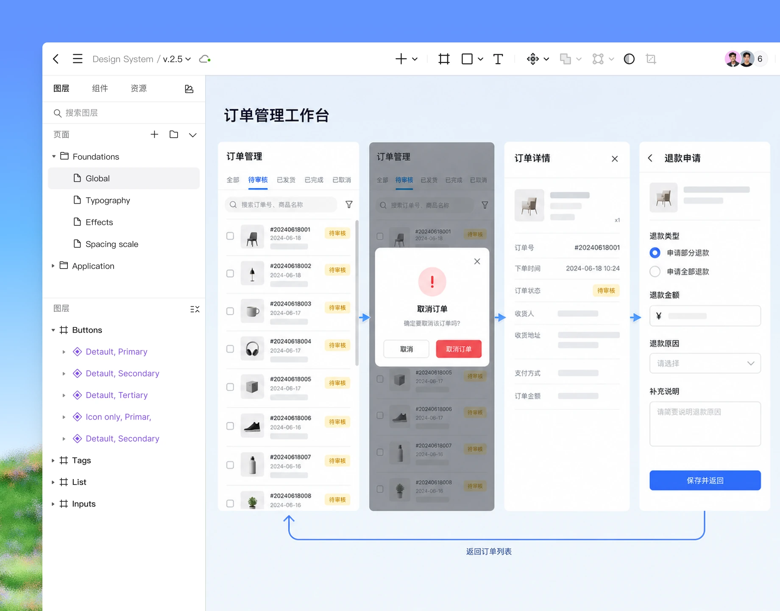Select the Rectangle shape tool
Screen dimensions: 780x611
467,59
